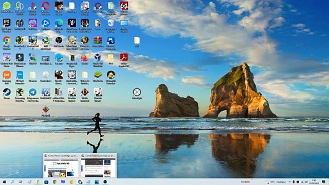Launch the World of Warcraft shortcut

[85, 40]
